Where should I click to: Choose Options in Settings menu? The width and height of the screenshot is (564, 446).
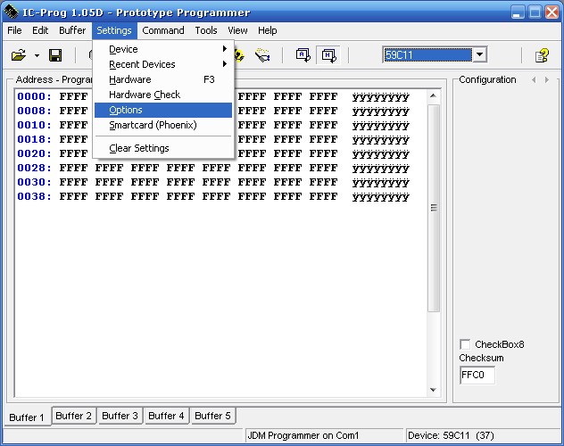pos(163,110)
